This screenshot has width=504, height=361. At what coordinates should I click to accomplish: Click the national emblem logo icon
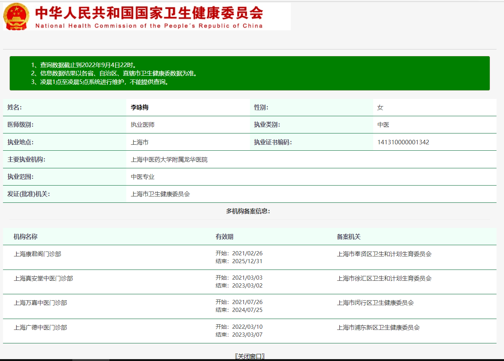pos(16,16)
